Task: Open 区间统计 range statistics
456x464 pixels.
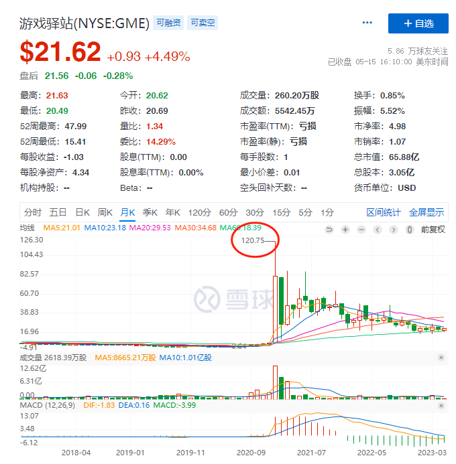Action: pyautogui.click(x=384, y=212)
